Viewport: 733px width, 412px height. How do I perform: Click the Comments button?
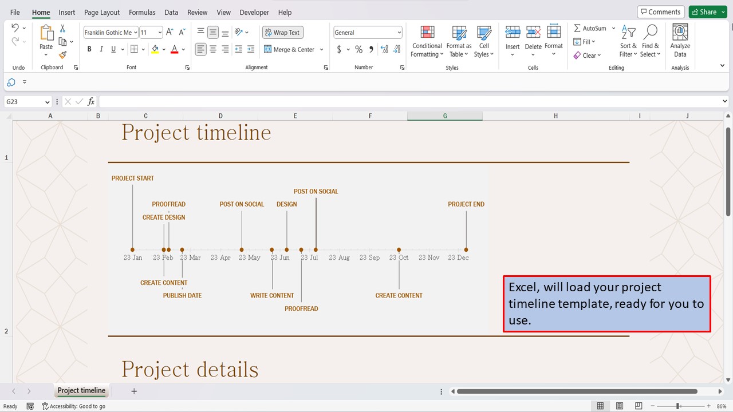660,11
